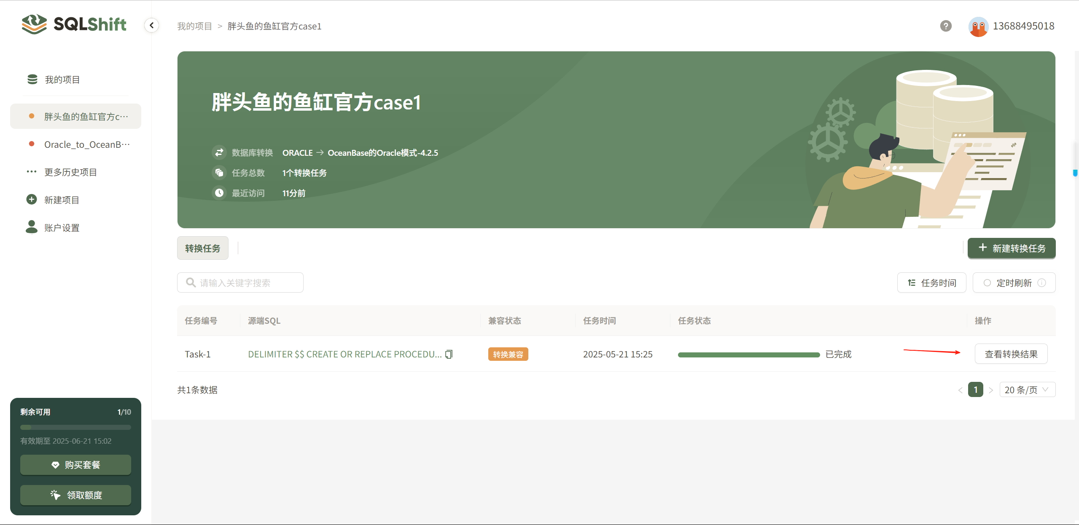Copy the source SQL with the copy icon
The height and width of the screenshot is (525, 1079).
click(449, 354)
